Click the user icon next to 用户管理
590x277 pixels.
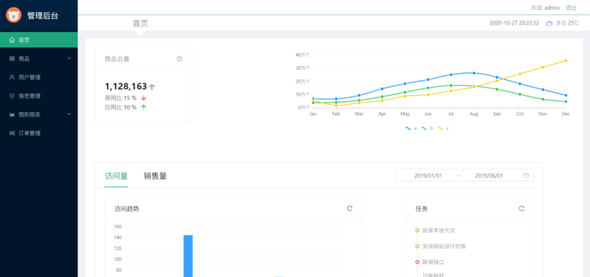point(12,77)
